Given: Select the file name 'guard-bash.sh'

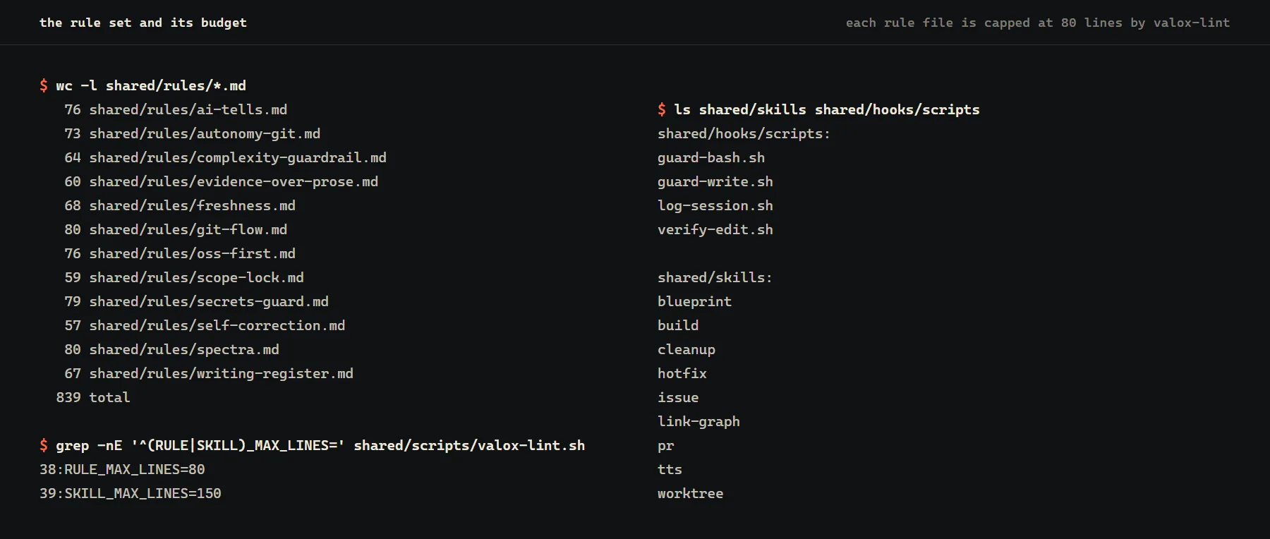Looking at the screenshot, I should coord(711,157).
